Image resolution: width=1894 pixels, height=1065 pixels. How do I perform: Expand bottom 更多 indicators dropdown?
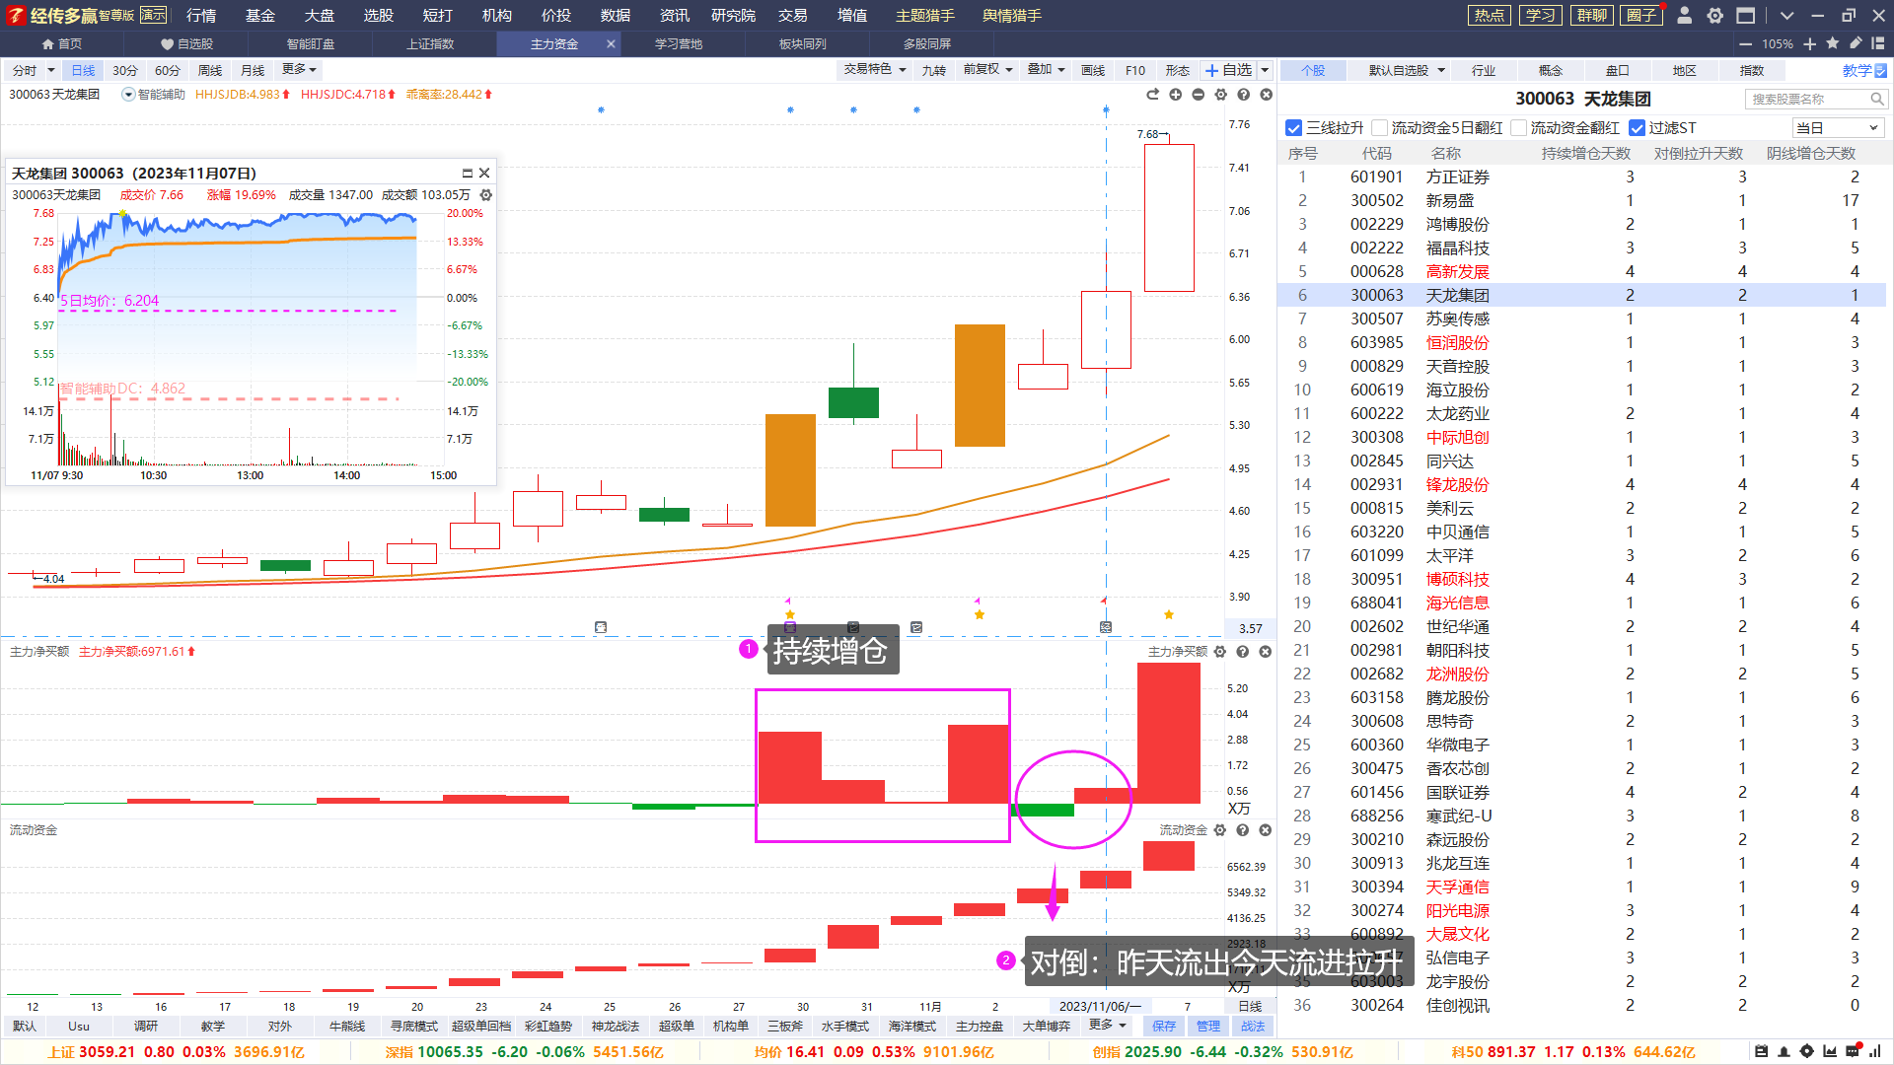[1107, 1026]
